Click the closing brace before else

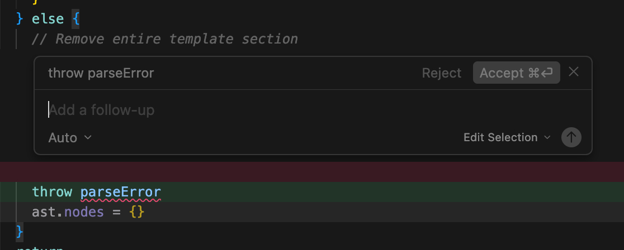click(20, 18)
